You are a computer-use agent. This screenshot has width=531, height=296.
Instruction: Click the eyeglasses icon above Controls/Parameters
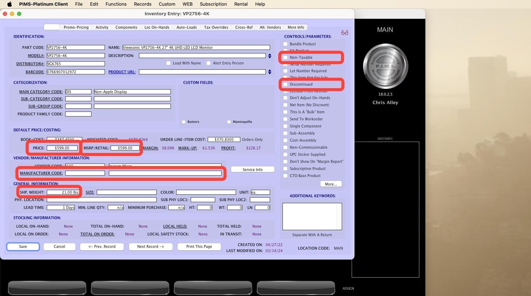(345, 33)
